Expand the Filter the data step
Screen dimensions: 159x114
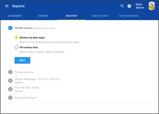[x=23, y=88]
